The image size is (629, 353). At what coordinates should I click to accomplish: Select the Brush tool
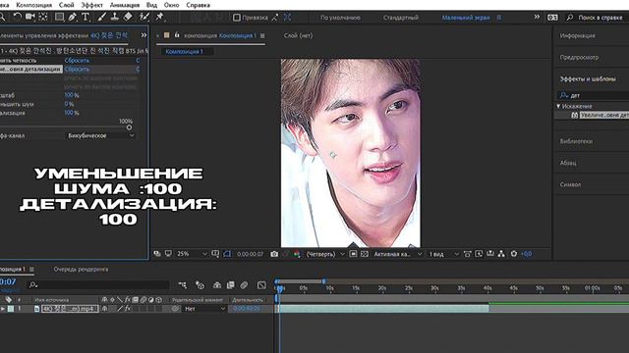click(x=102, y=17)
